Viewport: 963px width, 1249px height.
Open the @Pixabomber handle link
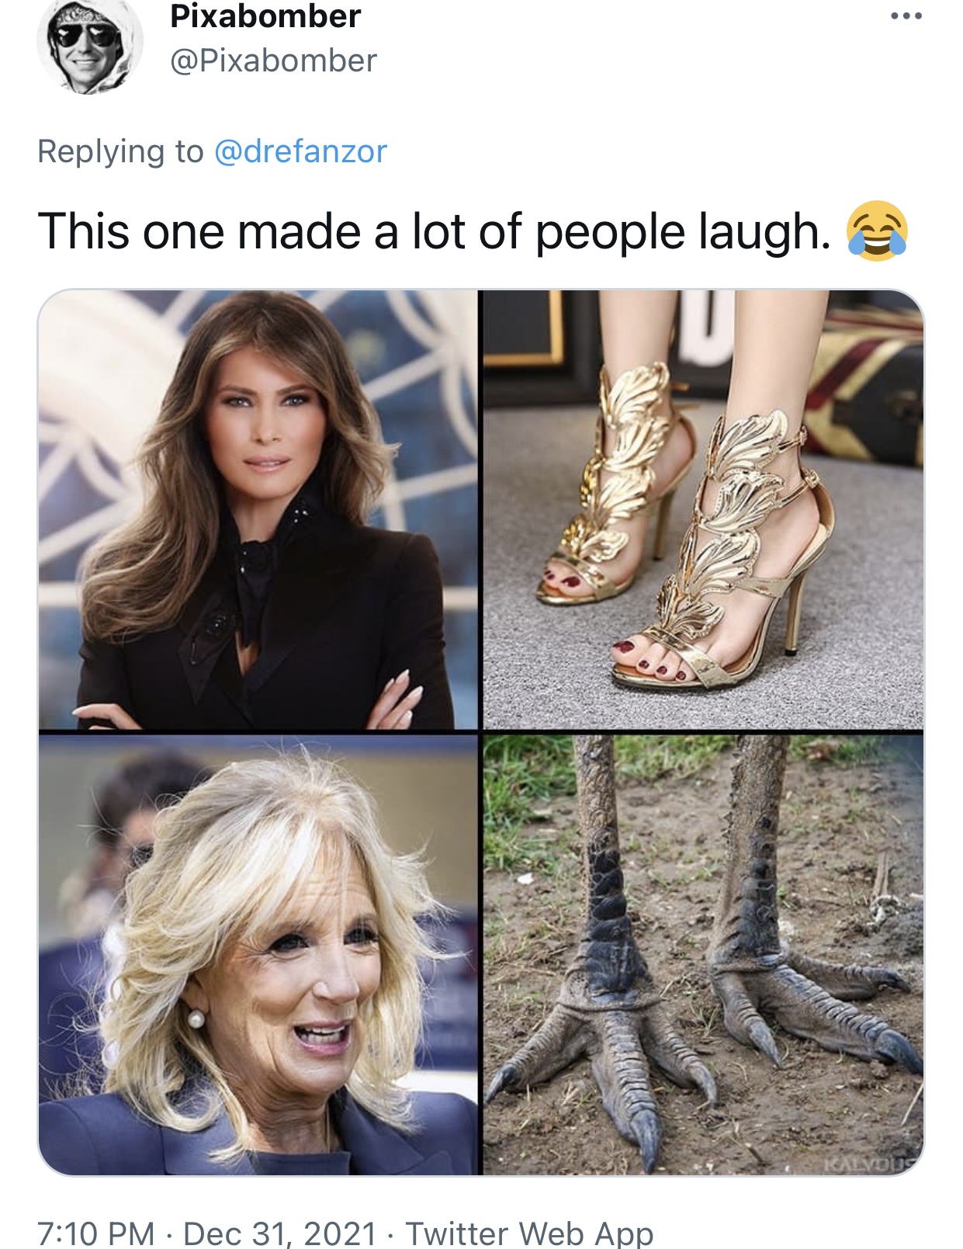(x=273, y=61)
